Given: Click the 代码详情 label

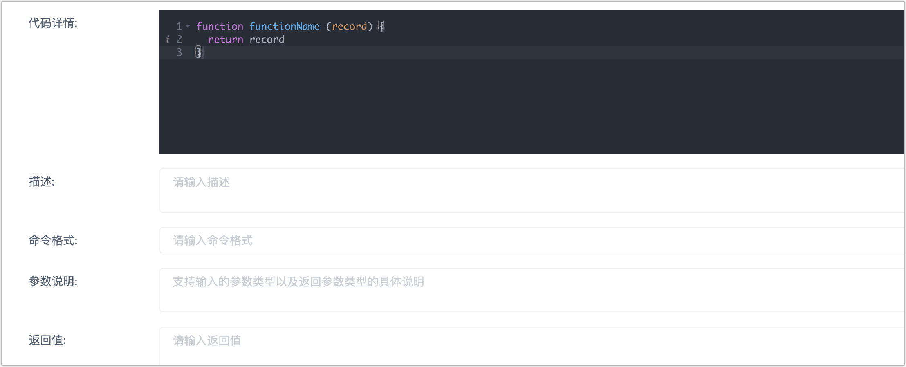Looking at the screenshot, I should point(53,23).
